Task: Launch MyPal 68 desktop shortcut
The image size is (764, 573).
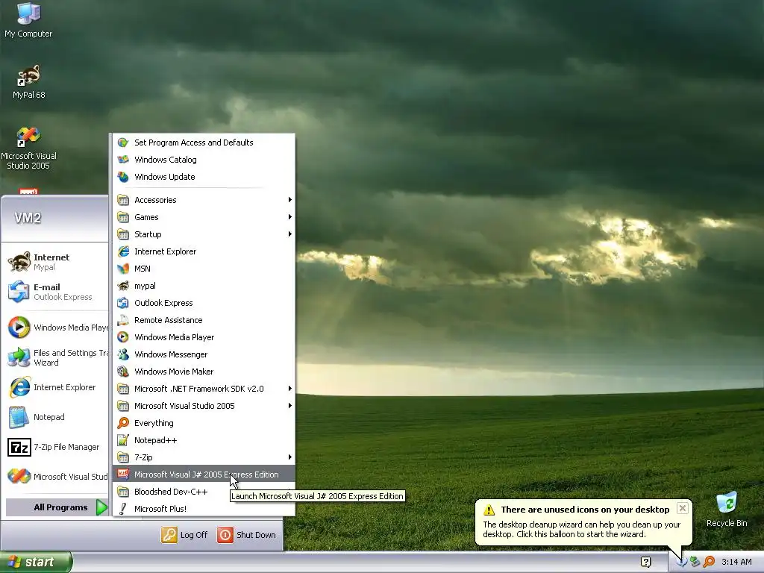Action: coord(28,82)
